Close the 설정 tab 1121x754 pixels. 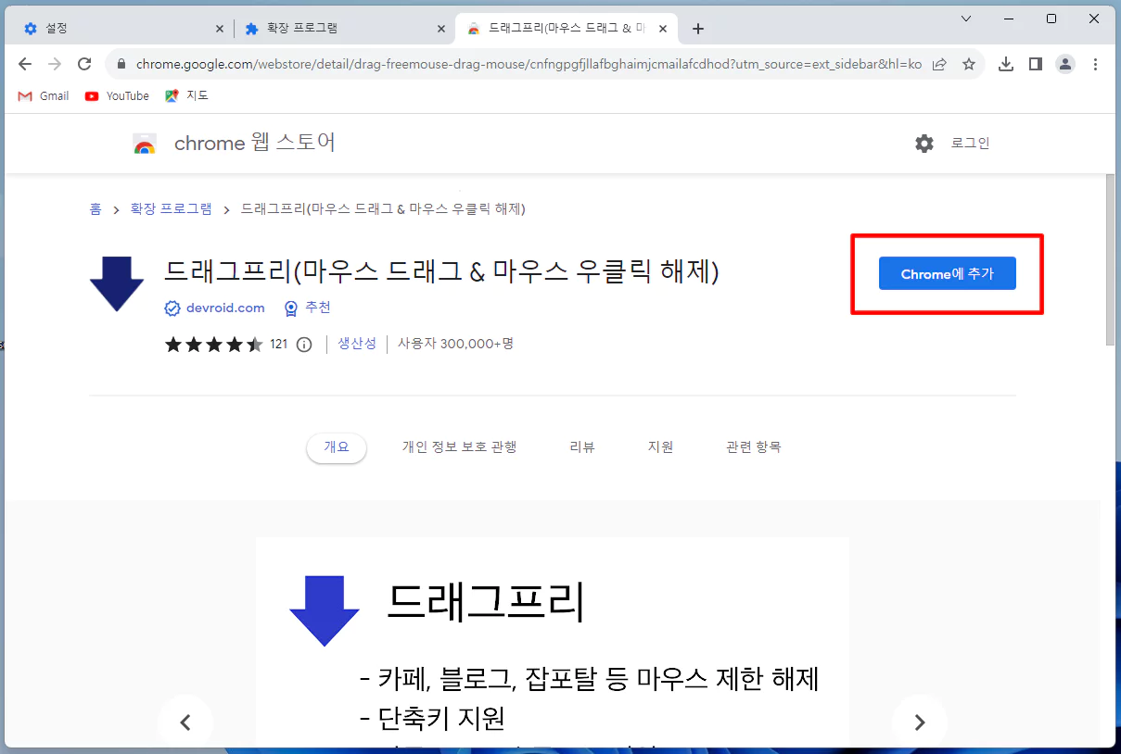click(220, 29)
